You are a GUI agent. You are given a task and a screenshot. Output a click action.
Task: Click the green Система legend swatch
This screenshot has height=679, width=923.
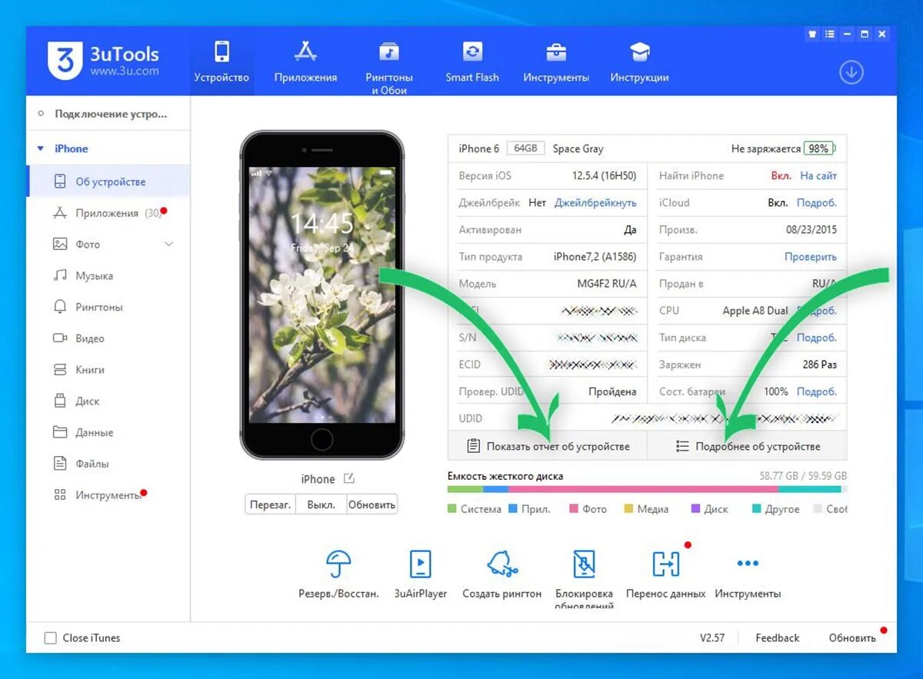[x=453, y=509]
